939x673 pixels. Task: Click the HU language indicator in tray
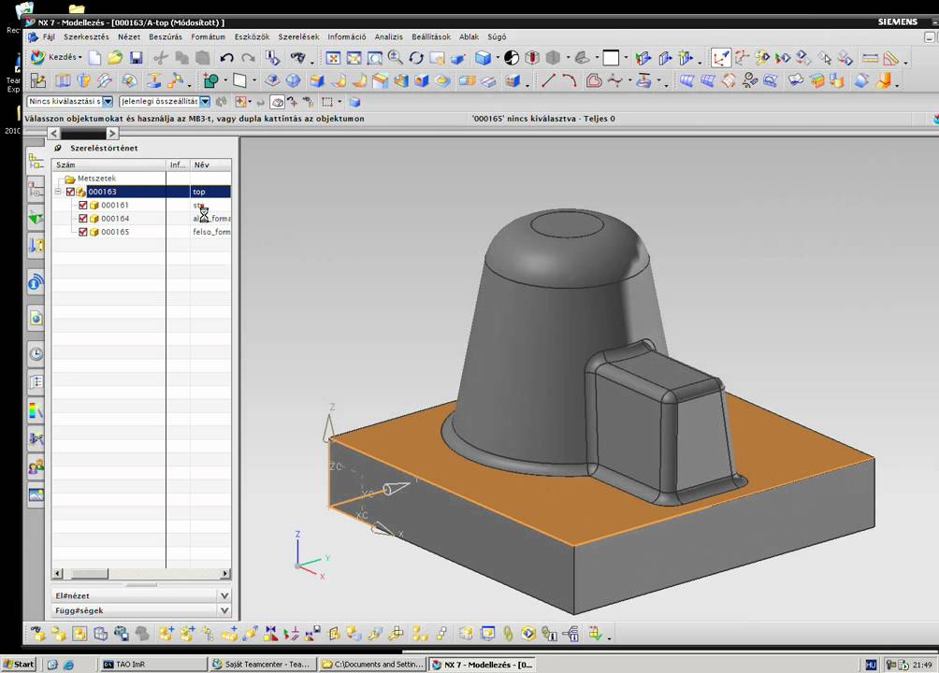[871, 665]
